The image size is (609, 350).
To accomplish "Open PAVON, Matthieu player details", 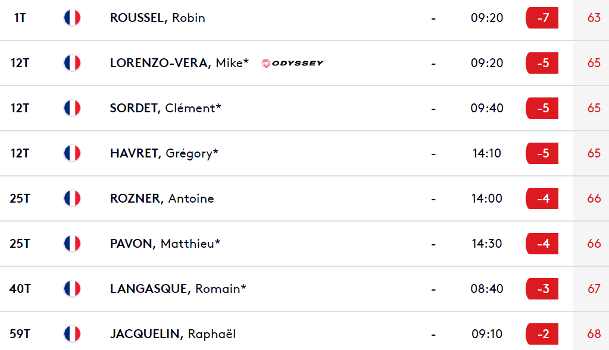I will point(165,244).
